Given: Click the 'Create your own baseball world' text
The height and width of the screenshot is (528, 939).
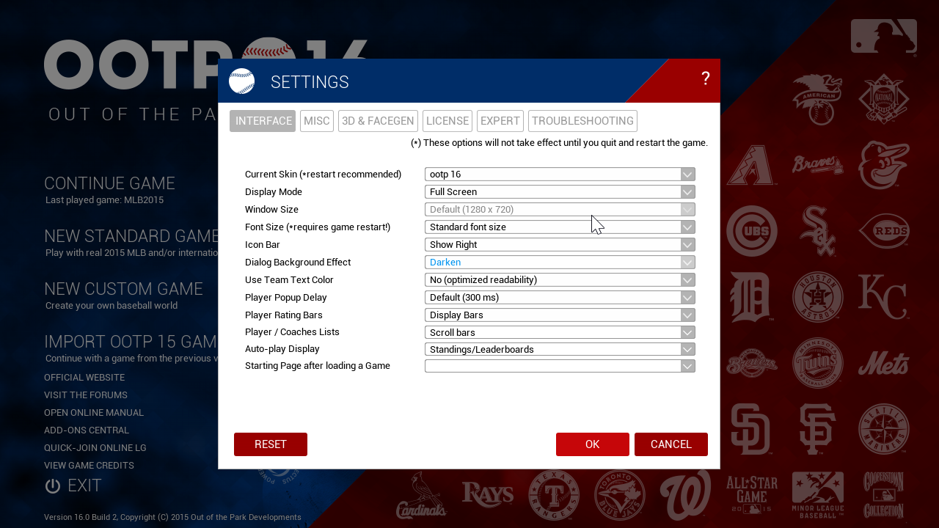Looking at the screenshot, I should [112, 306].
